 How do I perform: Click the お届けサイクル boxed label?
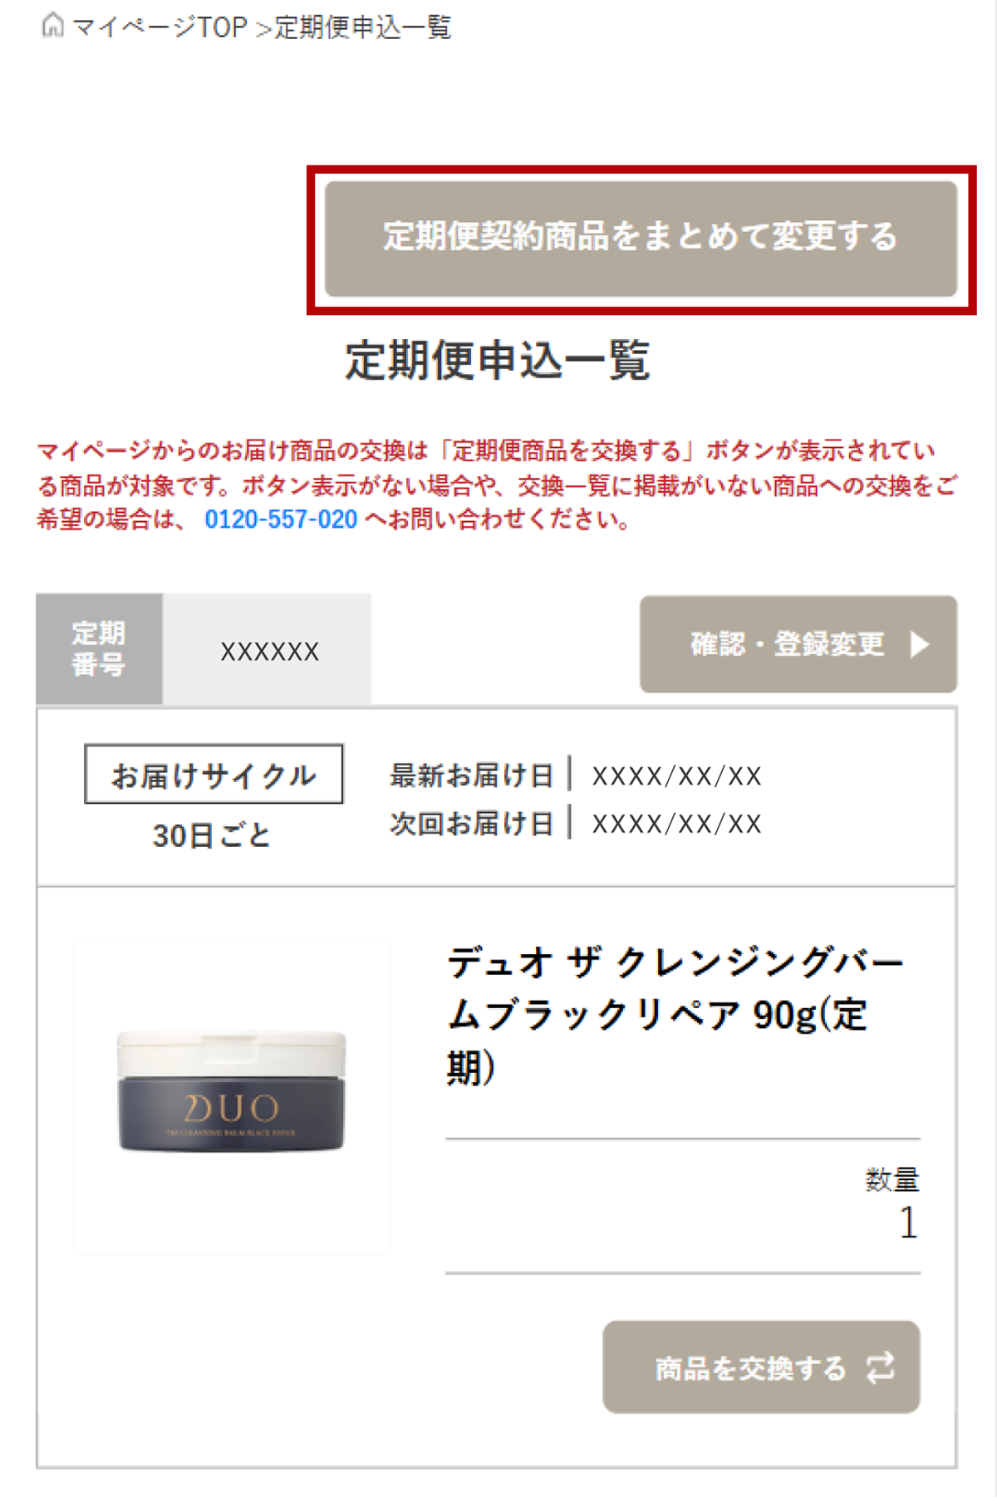coord(214,775)
